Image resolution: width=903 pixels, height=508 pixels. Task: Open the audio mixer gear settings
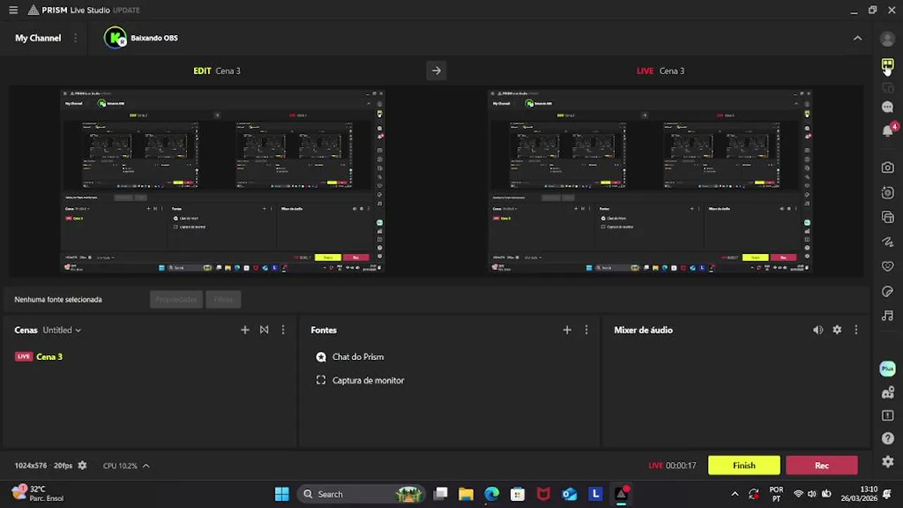tap(837, 329)
